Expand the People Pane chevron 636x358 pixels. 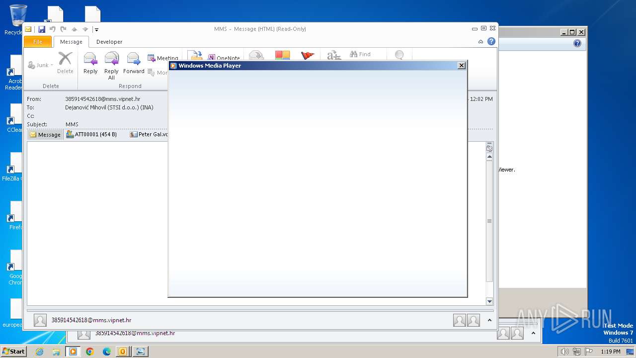[489, 320]
